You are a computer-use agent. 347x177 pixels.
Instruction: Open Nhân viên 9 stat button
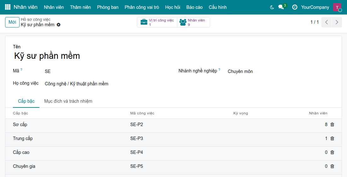pyautogui.click(x=193, y=22)
